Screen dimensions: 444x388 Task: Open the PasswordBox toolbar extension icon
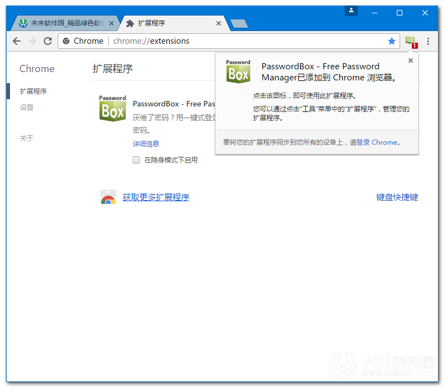click(x=411, y=42)
